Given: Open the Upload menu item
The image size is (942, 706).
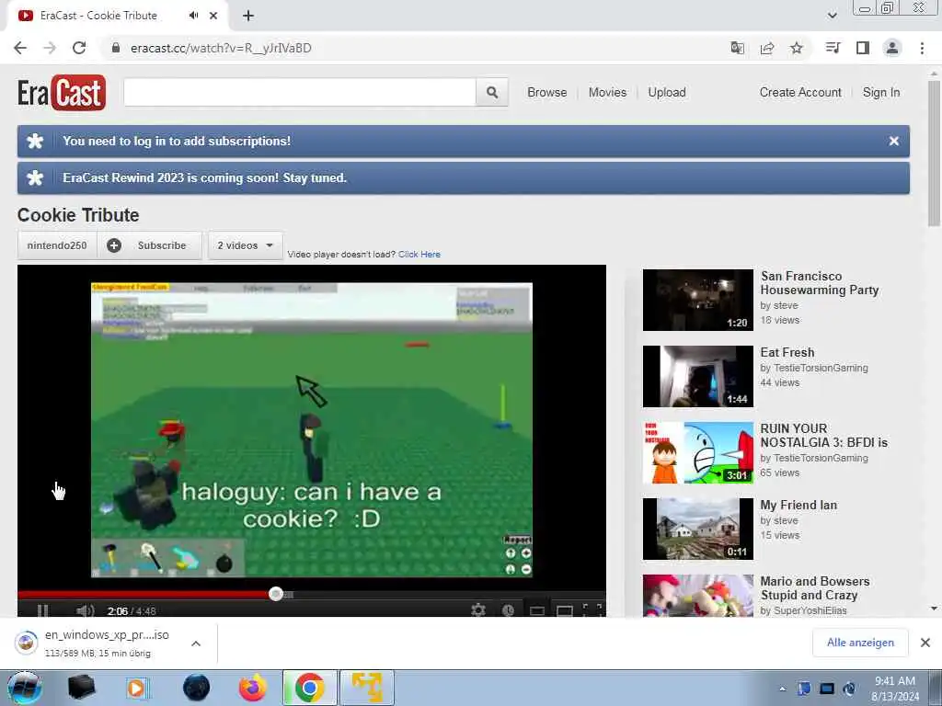Looking at the screenshot, I should tap(667, 93).
